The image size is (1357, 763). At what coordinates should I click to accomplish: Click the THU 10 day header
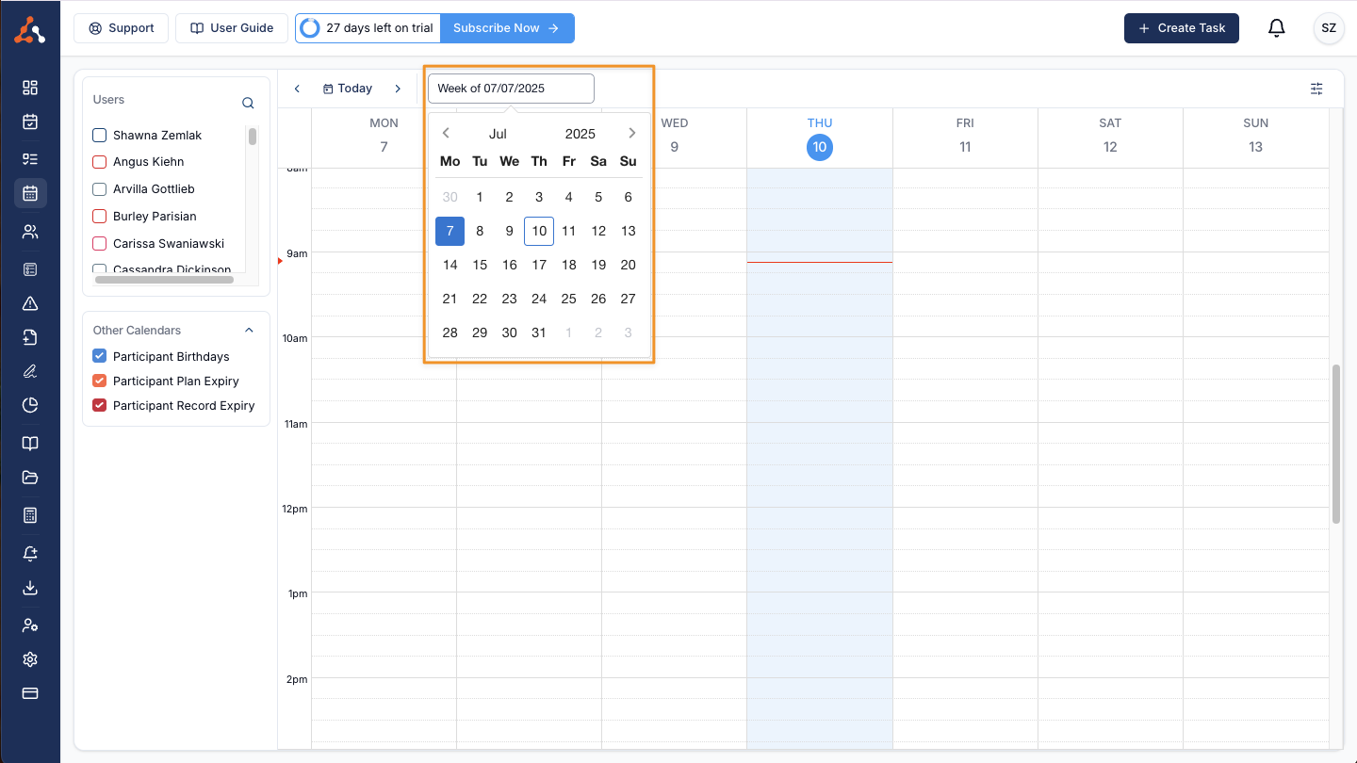click(820, 137)
